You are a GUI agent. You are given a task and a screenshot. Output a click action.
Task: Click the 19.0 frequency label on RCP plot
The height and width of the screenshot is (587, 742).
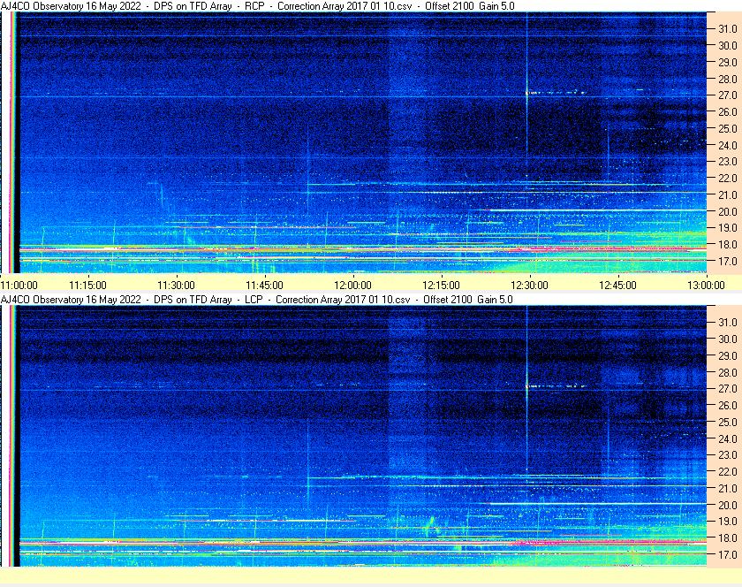[728, 228]
